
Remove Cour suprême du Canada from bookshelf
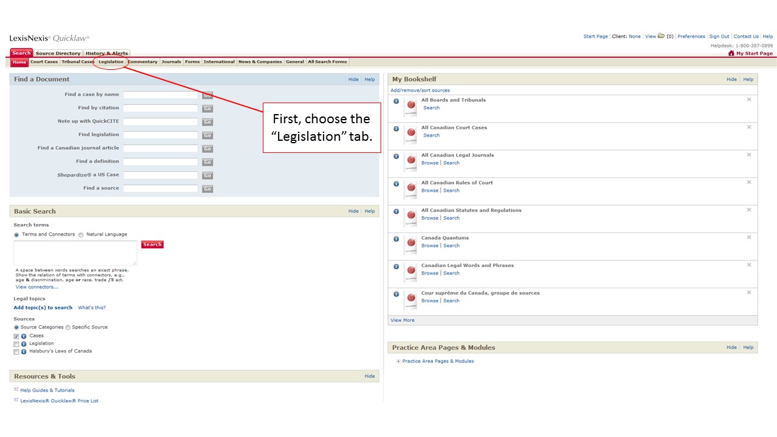pos(749,293)
